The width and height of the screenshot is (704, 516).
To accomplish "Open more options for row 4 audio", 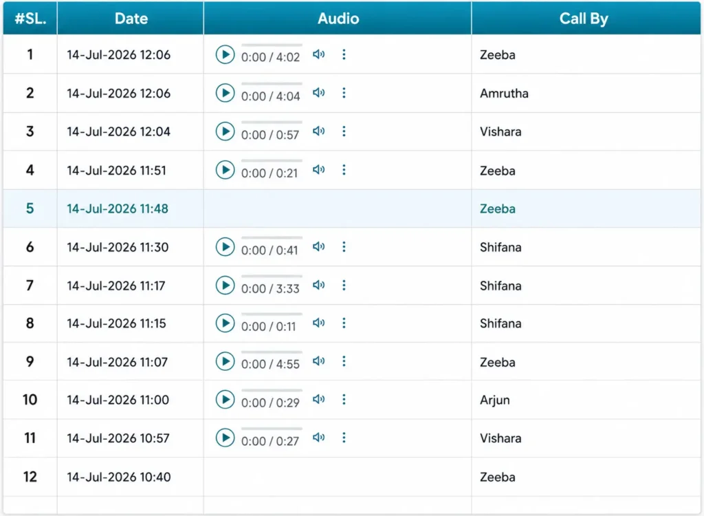I will (x=344, y=169).
